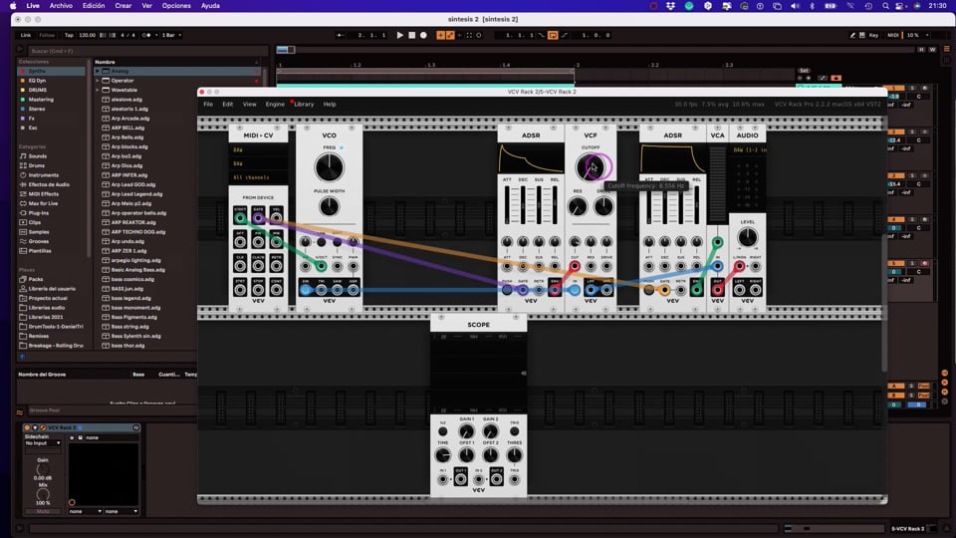Click the AUDIO module LEVEL knob
The height and width of the screenshot is (538, 956).
point(748,237)
